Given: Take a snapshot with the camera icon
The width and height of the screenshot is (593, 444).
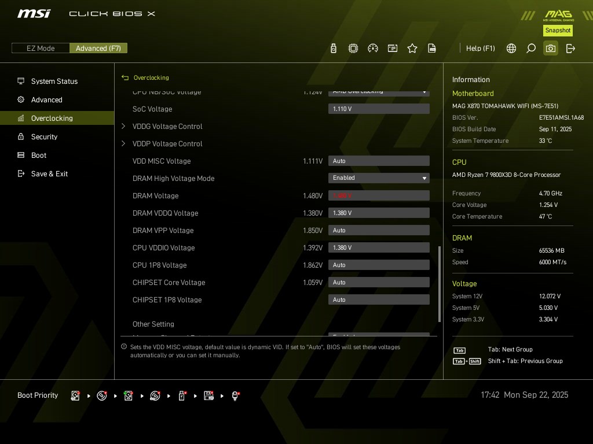Looking at the screenshot, I should click(551, 49).
